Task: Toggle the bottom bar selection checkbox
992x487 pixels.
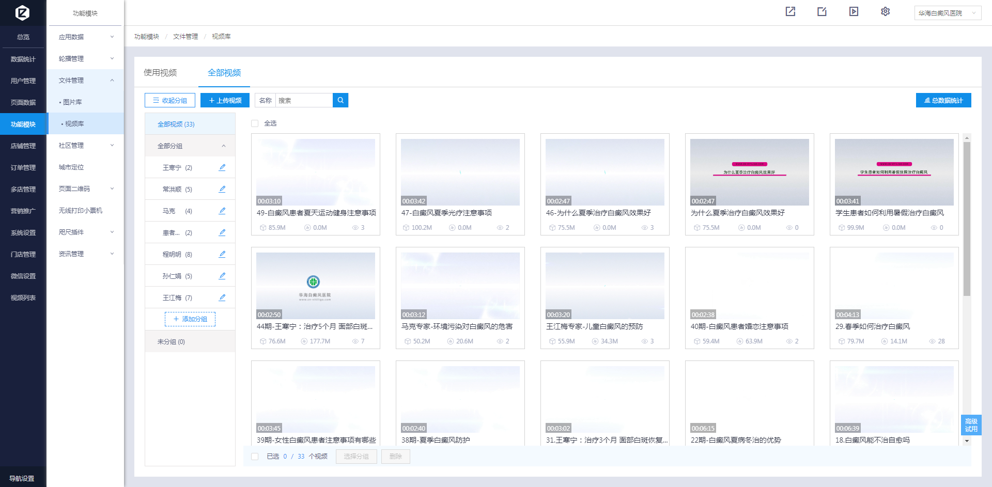Action: [x=255, y=457]
